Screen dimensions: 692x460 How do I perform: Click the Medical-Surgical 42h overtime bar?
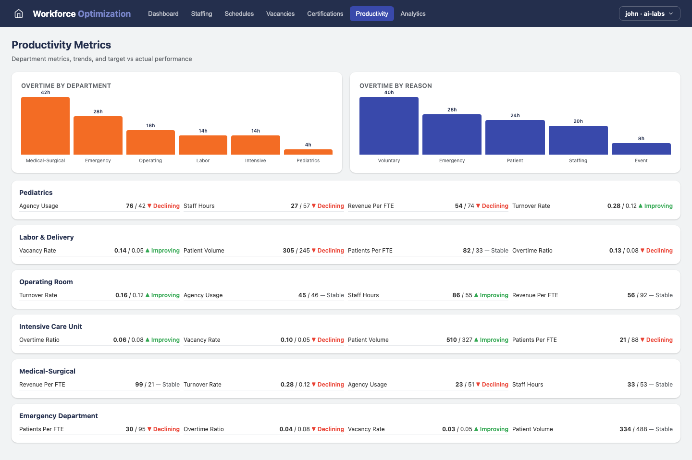(45, 125)
